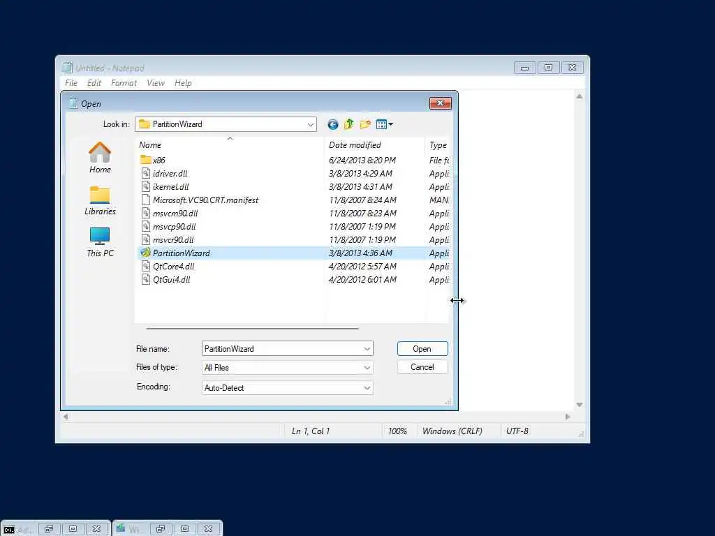715x536 pixels.
Task: Close the Open dialog
Action: pyautogui.click(x=440, y=103)
